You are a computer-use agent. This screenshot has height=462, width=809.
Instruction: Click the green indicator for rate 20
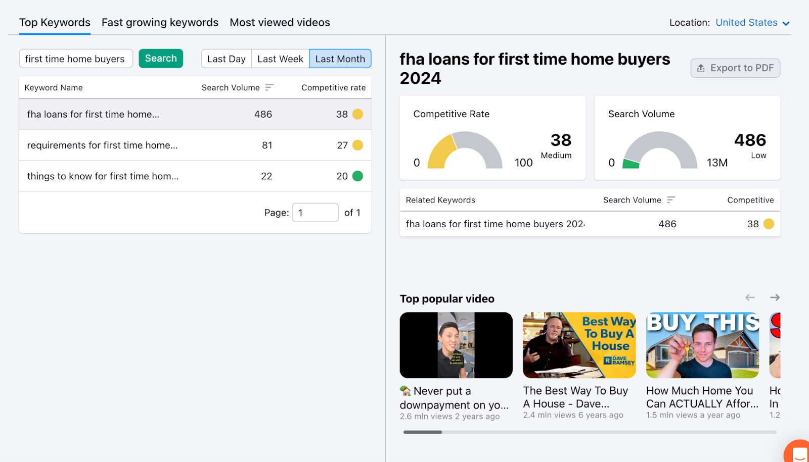pos(357,176)
